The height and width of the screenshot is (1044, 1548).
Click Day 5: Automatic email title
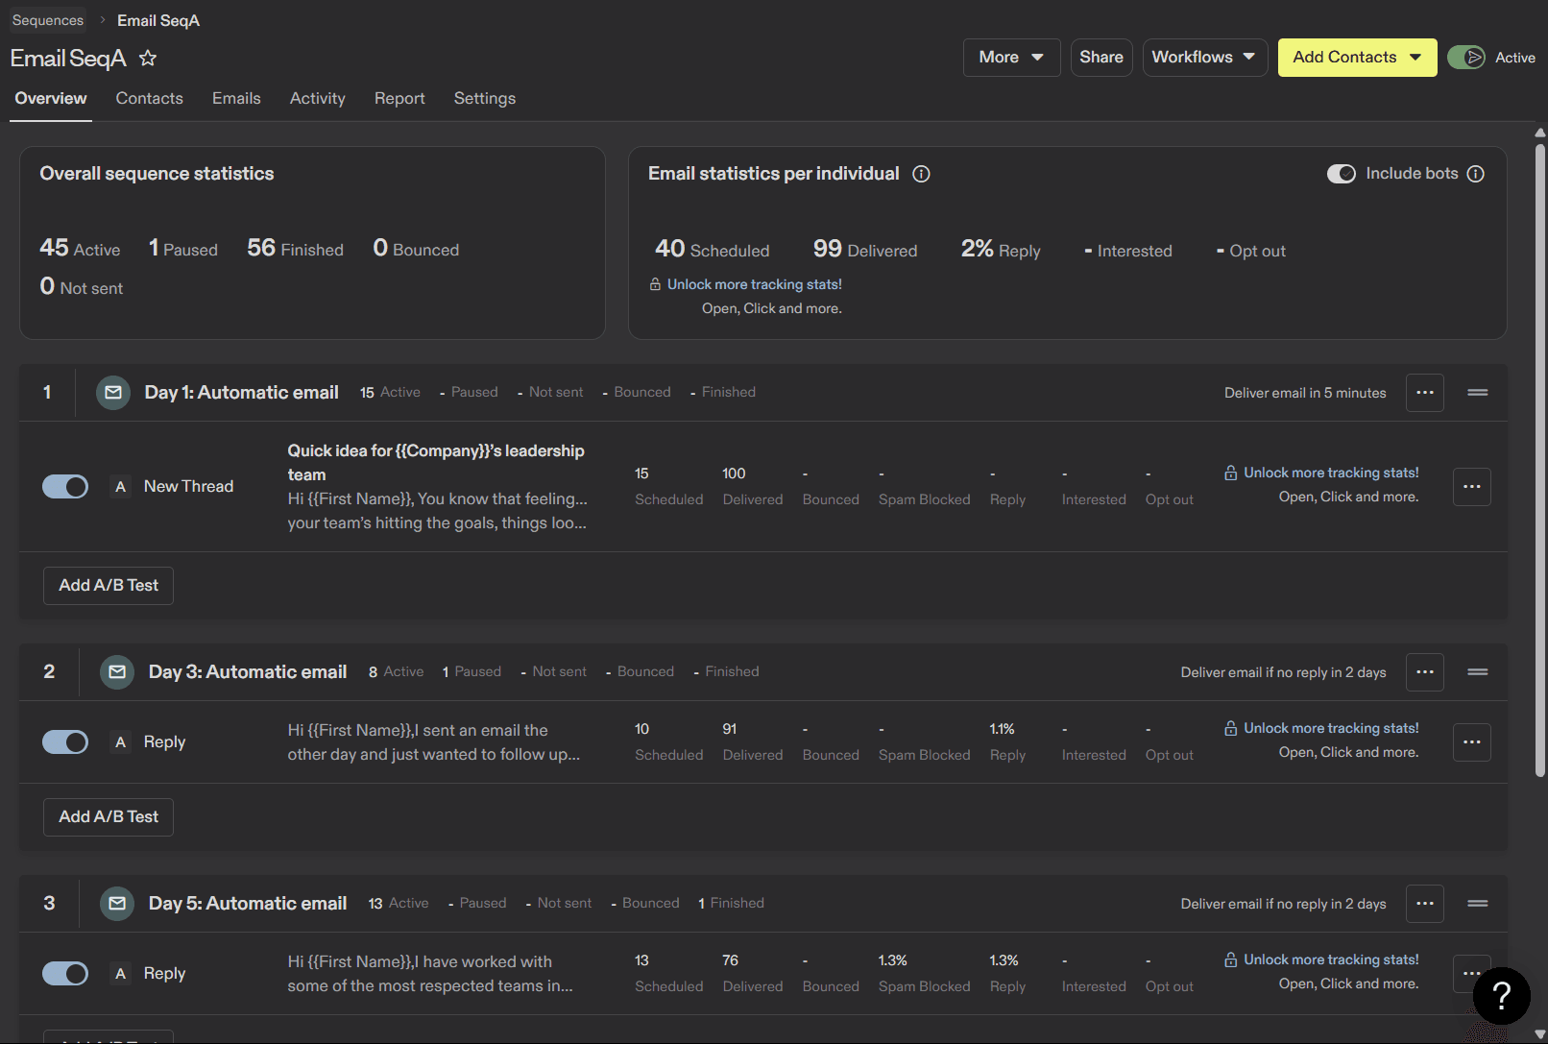[248, 904]
